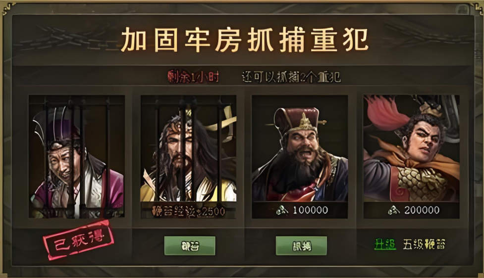Screen dimensions: 484x278
Task: Click the whipping experience 2500 label
Action: point(189,211)
